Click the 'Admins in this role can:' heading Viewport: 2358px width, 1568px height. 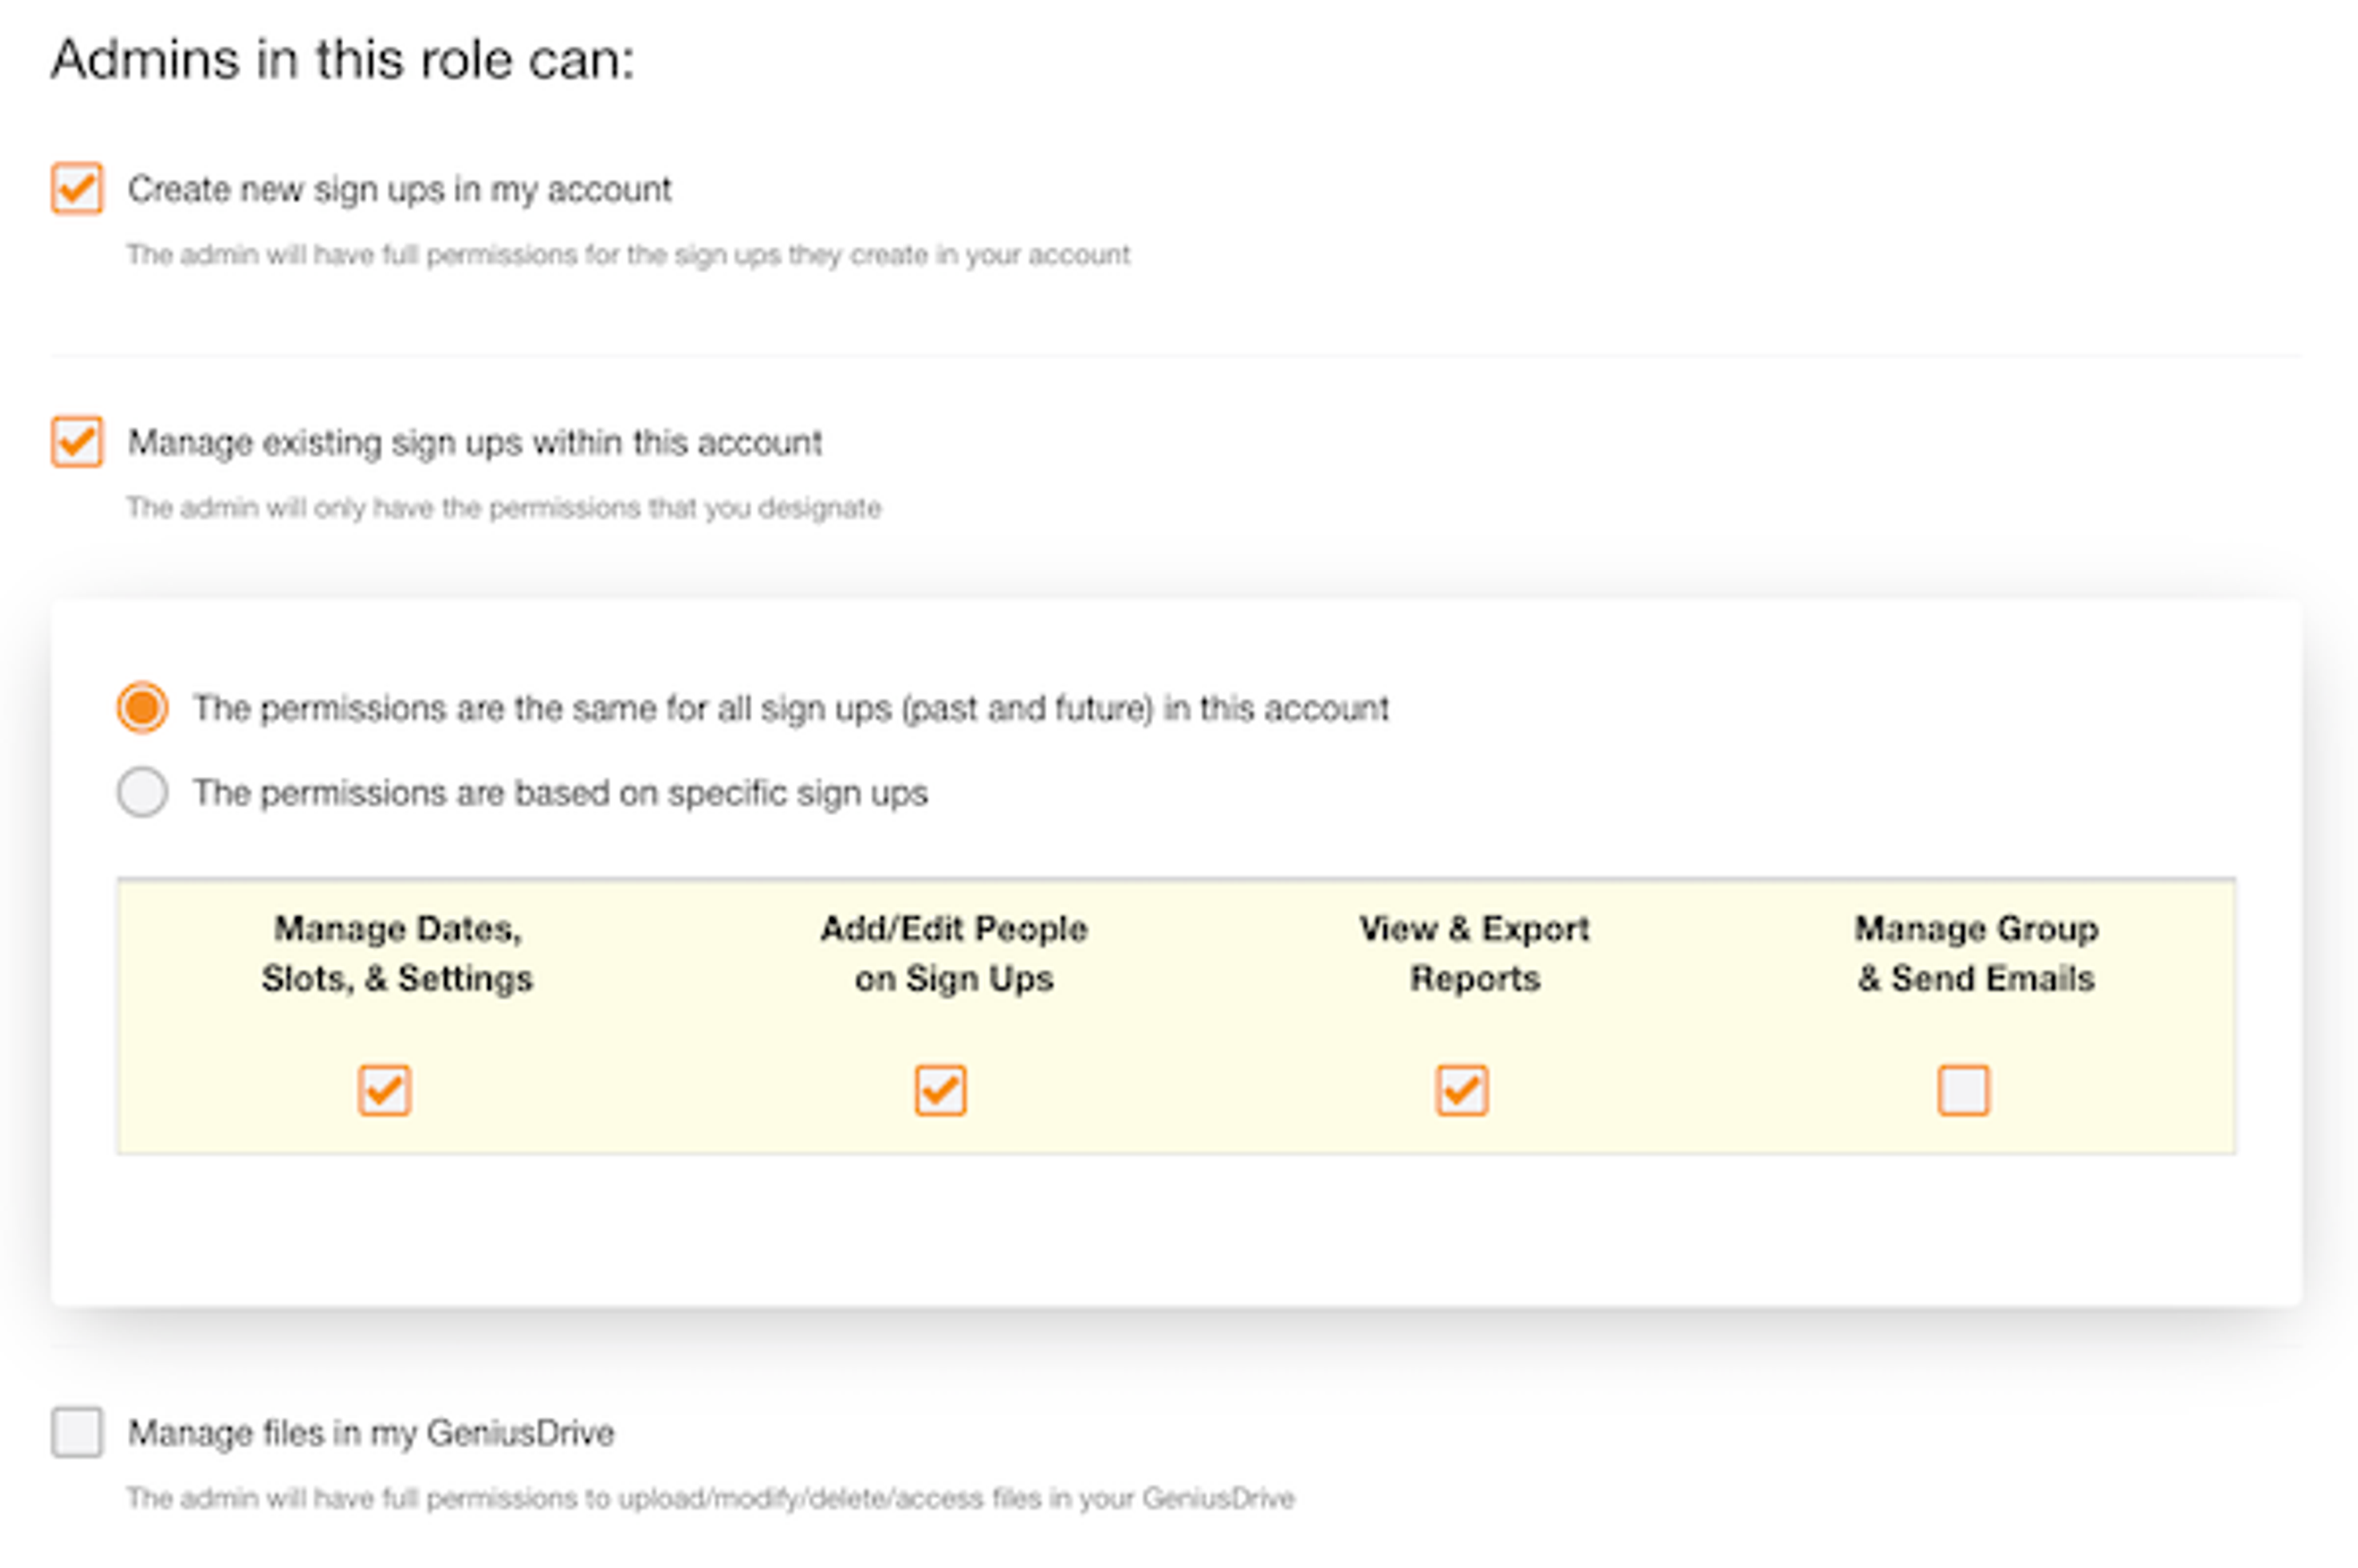[x=343, y=60]
